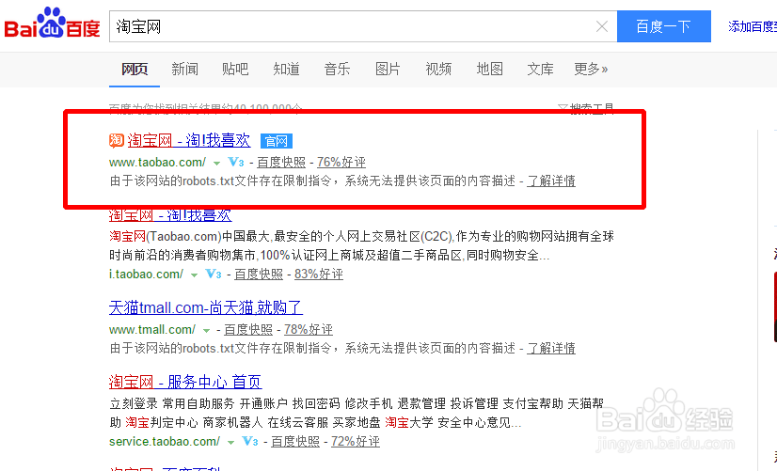
Task: Switch to the 新闻 tab
Action: click(184, 69)
